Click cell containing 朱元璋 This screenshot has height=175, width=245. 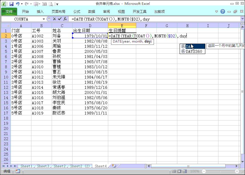[62, 77]
